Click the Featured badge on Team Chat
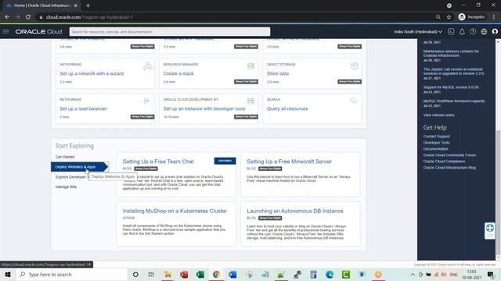 [x=225, y=161]
